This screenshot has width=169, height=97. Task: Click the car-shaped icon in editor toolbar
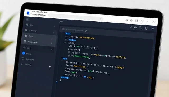135,27
